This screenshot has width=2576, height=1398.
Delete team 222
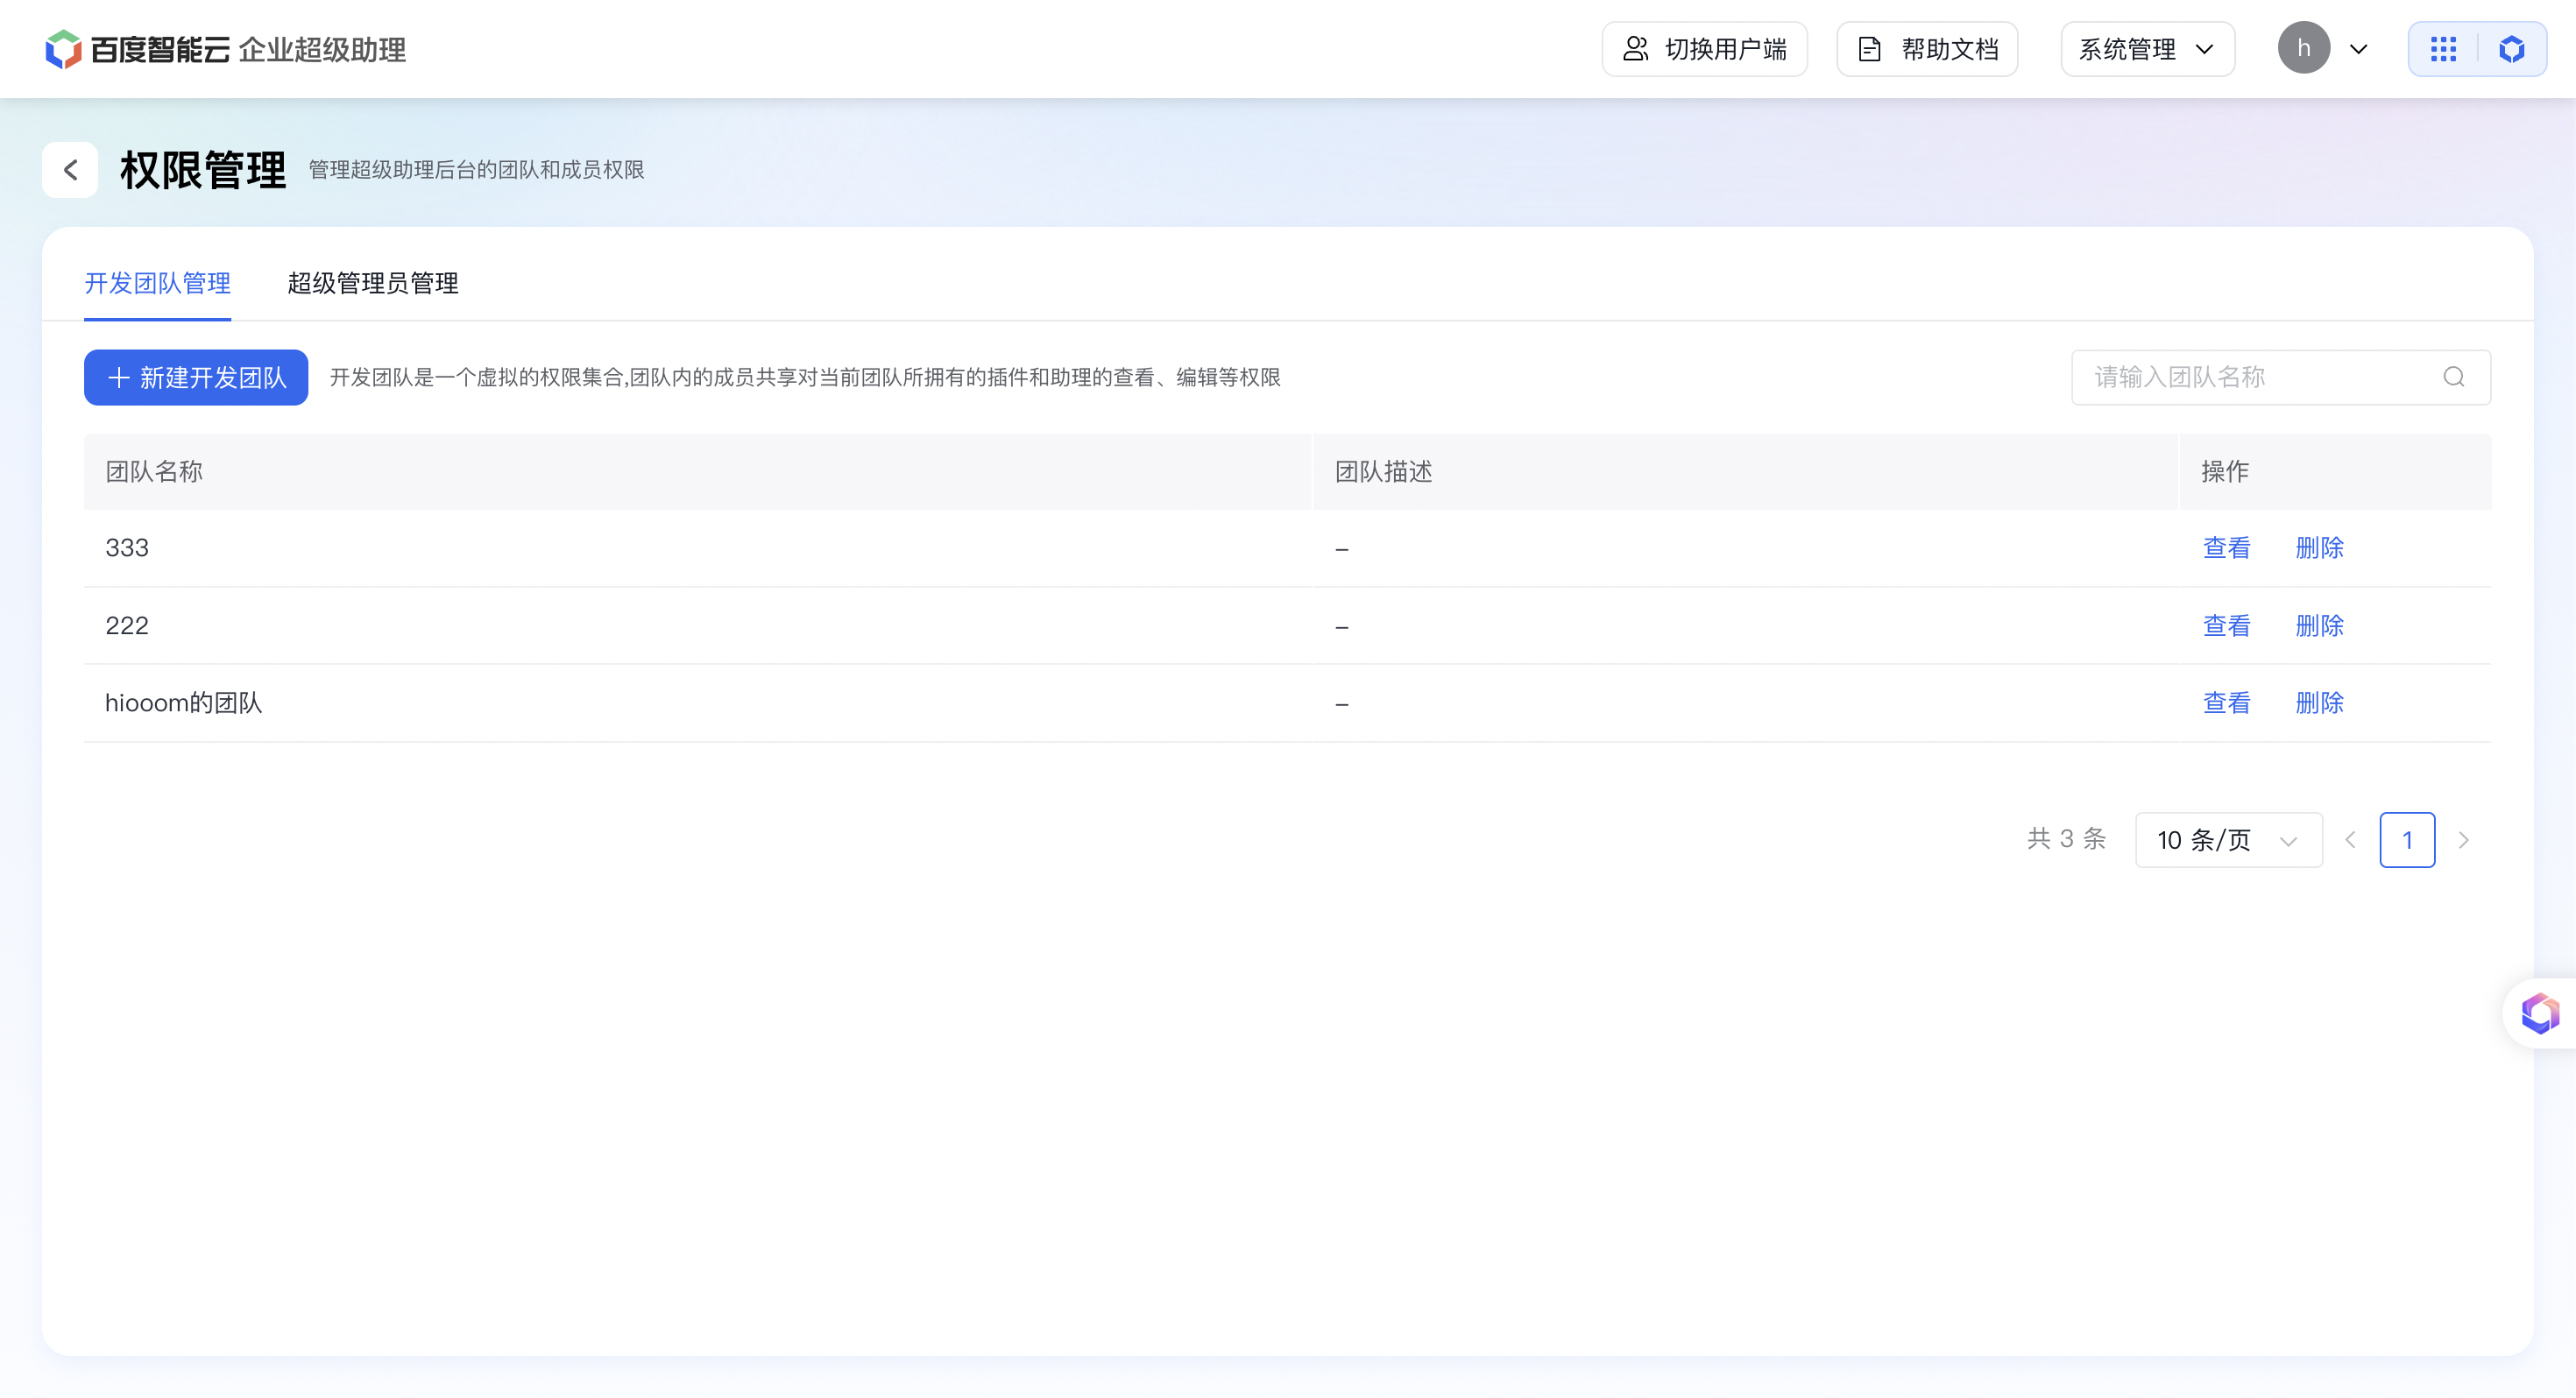point(2319,626)
